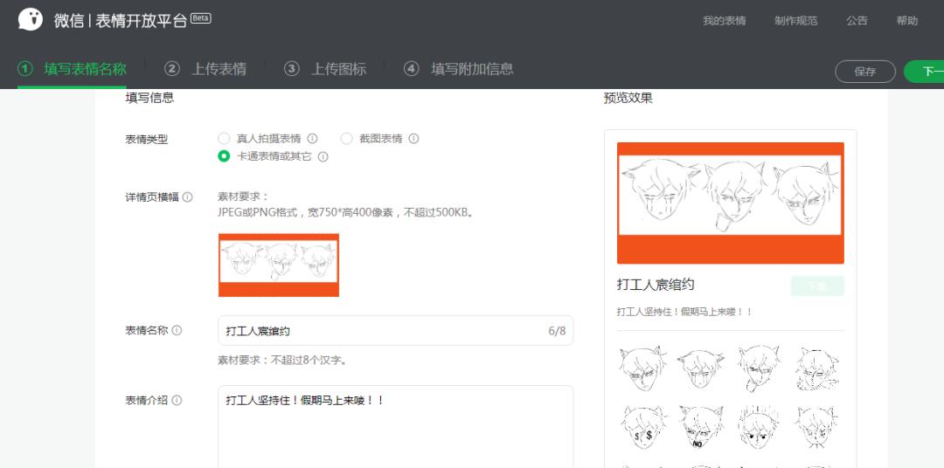Screen dimensions: 944x468
Task: Click preview description 打工人坚持住！假期马上来喽！！
Action: [684, 313]
